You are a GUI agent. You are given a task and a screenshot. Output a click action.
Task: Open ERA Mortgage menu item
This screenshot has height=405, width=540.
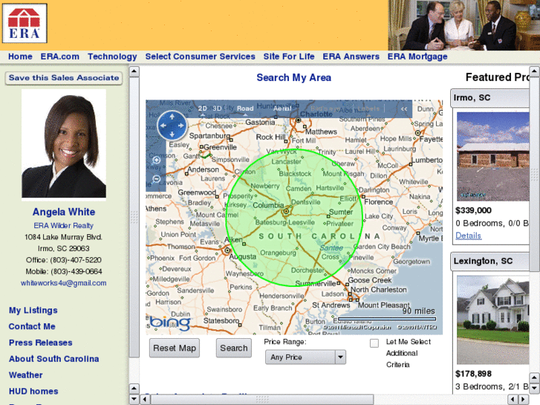417,56
